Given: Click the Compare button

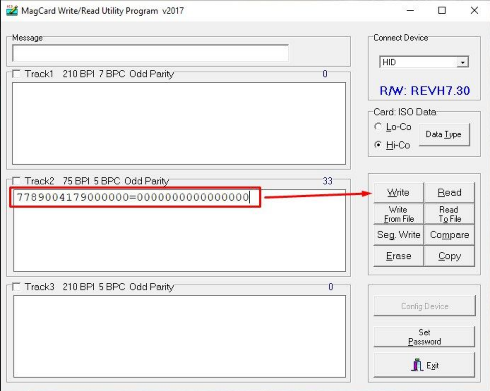Looking at the screenshot, I should (449, 235).
